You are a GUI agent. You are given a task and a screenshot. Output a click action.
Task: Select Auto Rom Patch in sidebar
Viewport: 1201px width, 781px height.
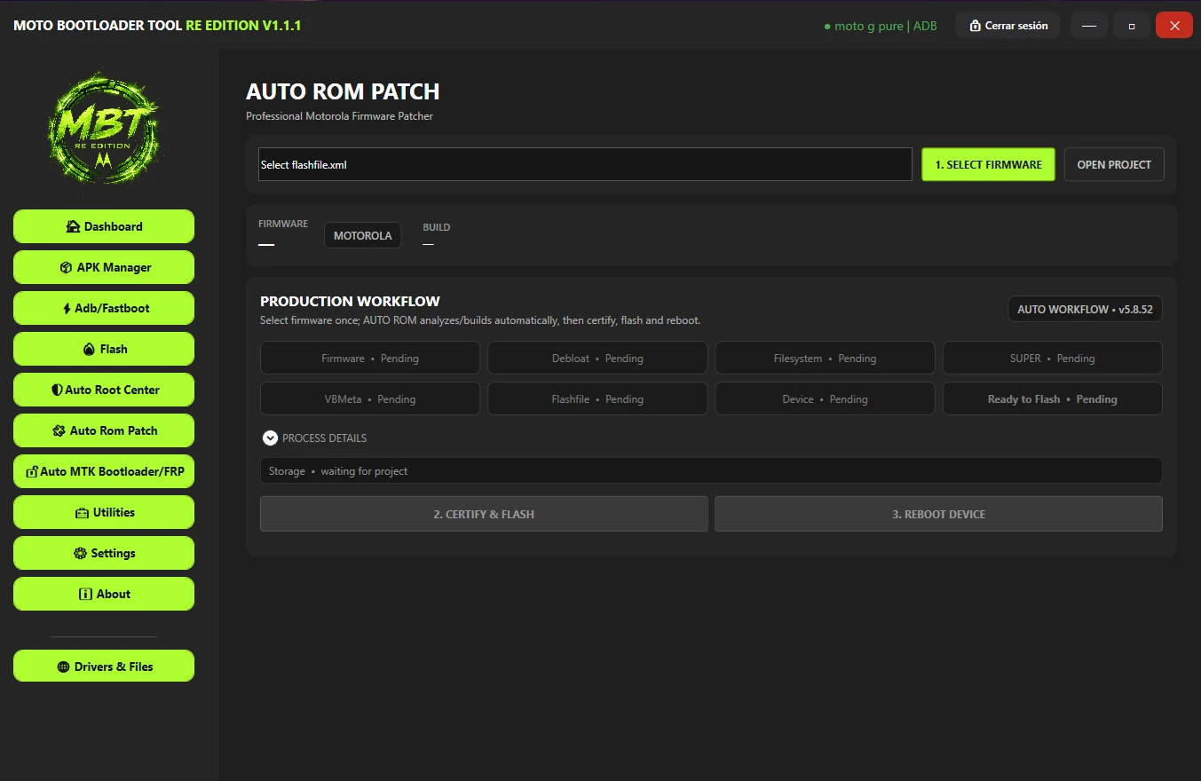pyautogui.click(x=104, y=430)
